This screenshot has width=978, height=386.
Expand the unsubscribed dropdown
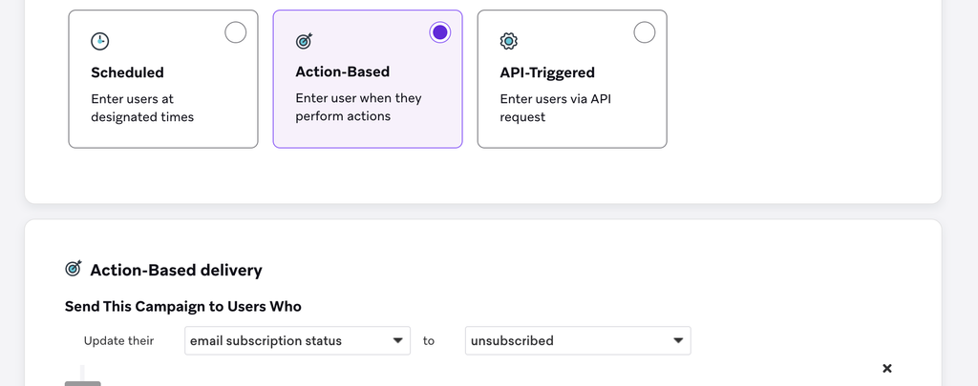(577, 340)
